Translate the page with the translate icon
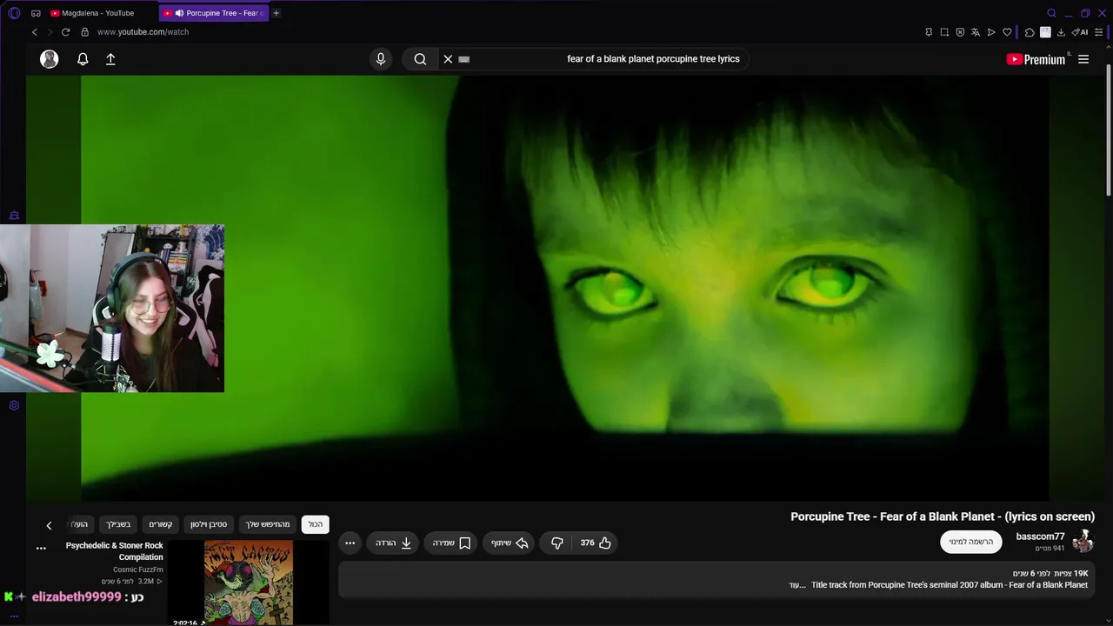1113x626 pixels. tap(976, 32)
